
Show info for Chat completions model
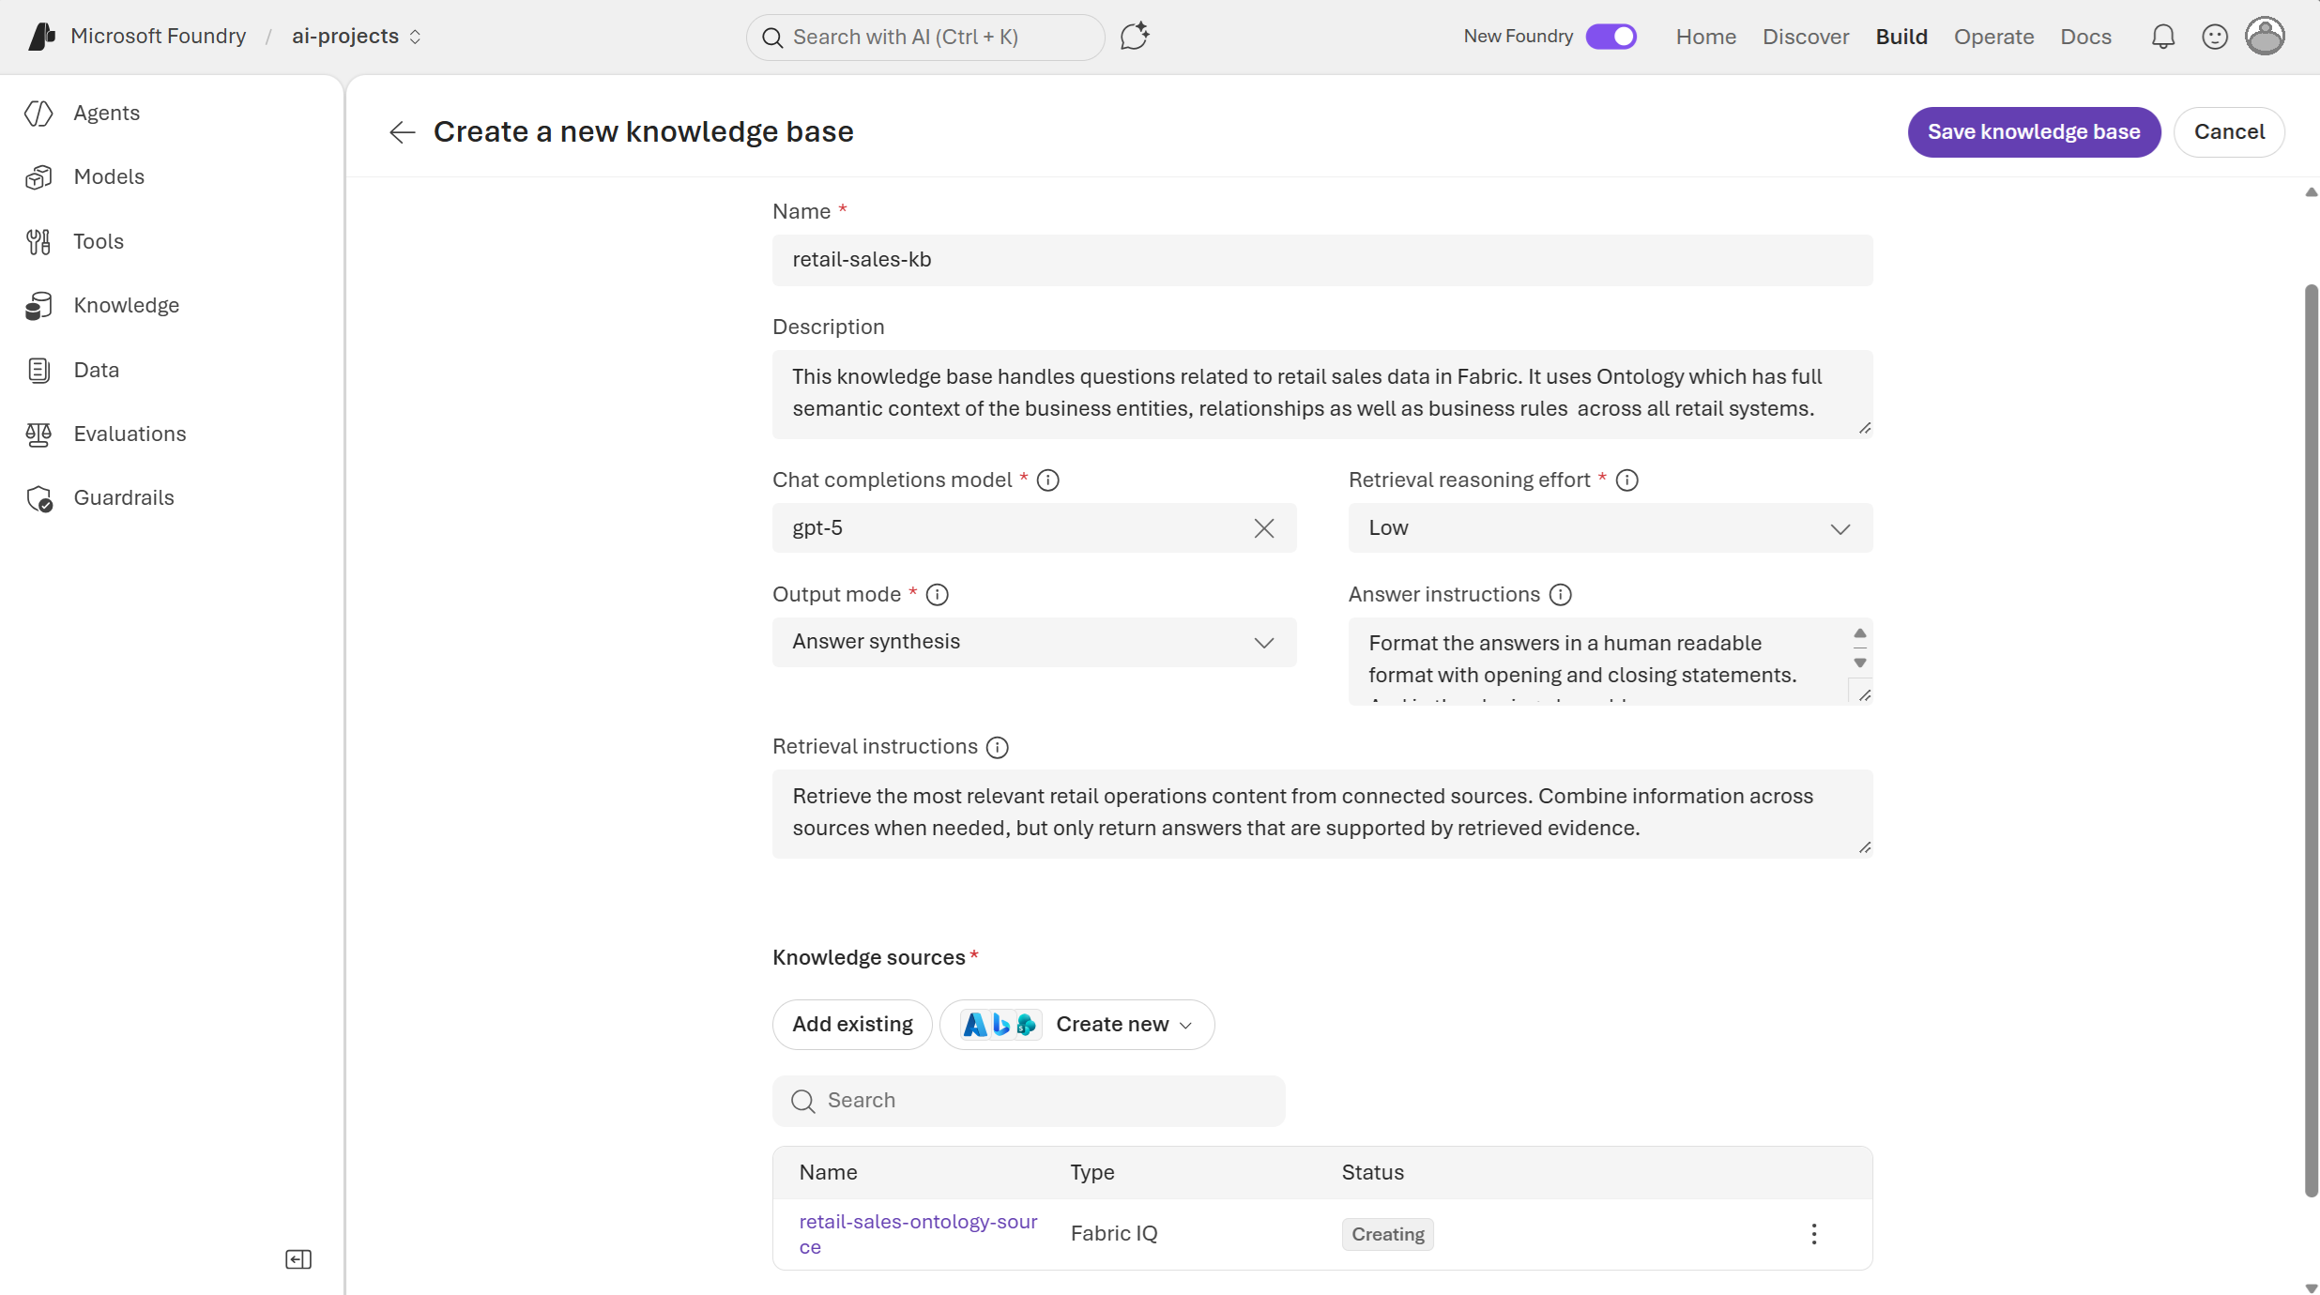tap(1048, 480)
